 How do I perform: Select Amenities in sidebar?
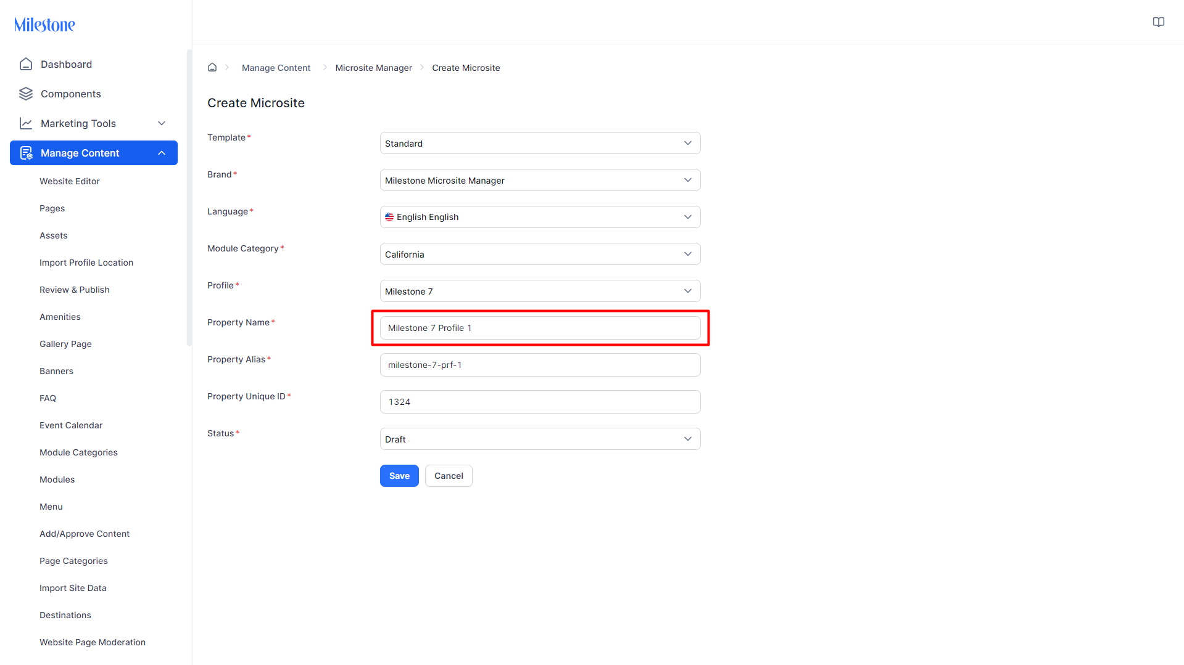point(60,317)
